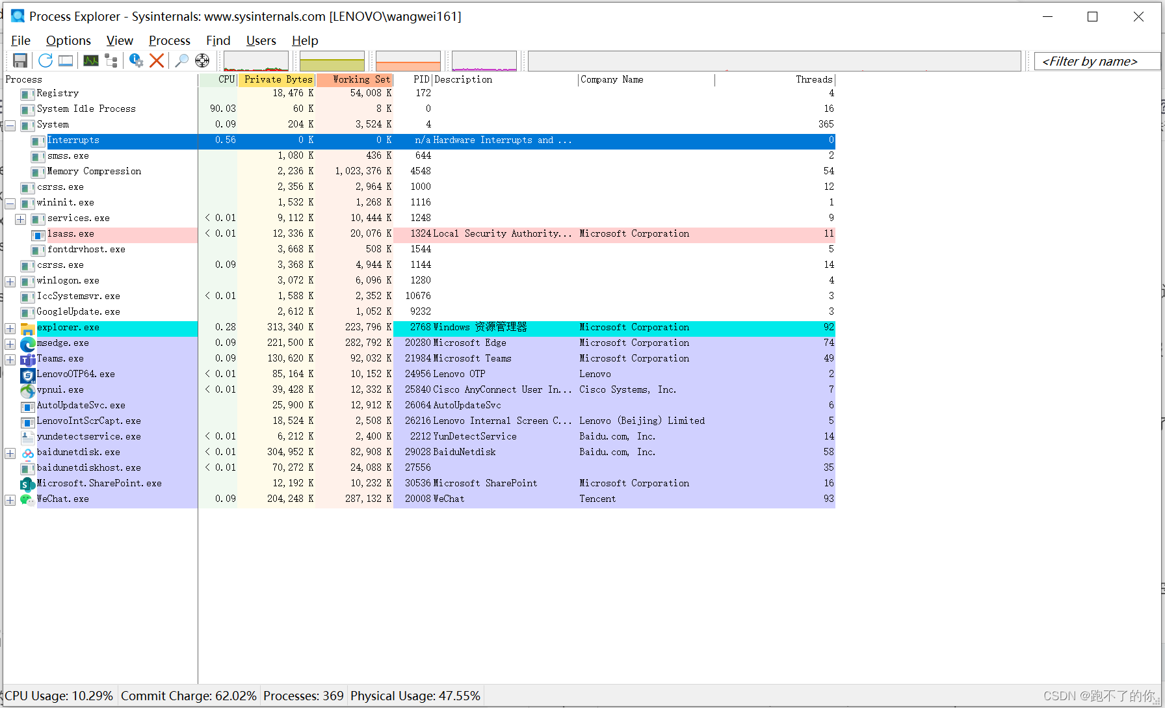Image resolution: width=1165 pixels, height=708 pixels.
Task: Click the CPU usage mini graph
Action: tap(256, 61)
